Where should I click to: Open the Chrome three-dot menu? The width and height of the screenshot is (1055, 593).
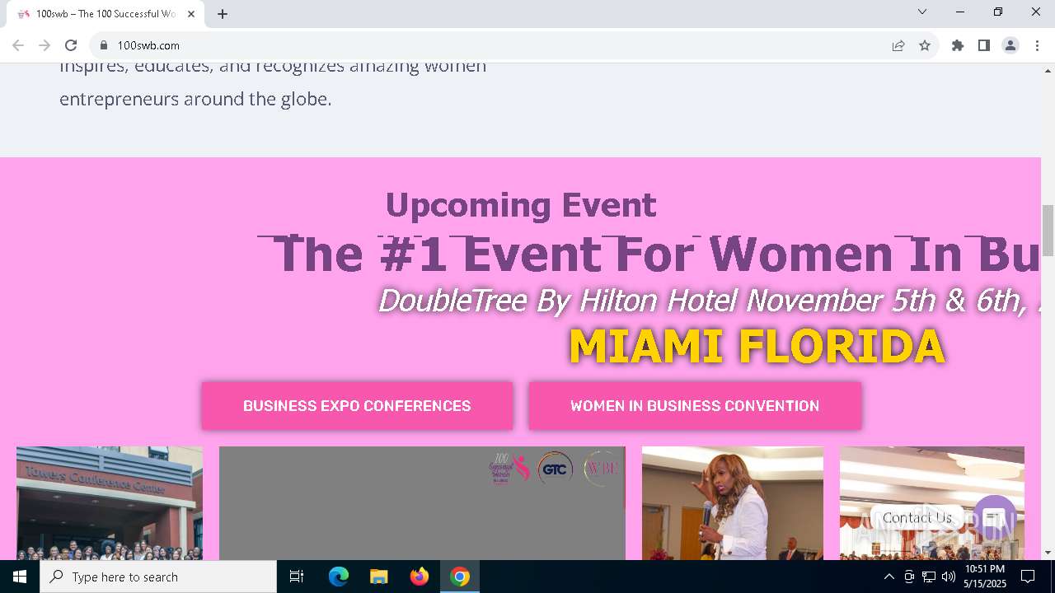tap(1037, 45)
